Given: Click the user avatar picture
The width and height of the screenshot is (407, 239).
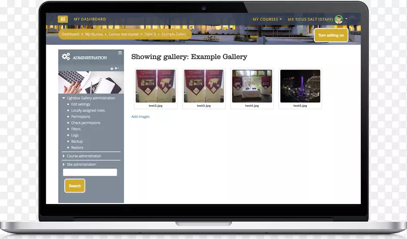Looking at the screenshot, I should [339, 19].
